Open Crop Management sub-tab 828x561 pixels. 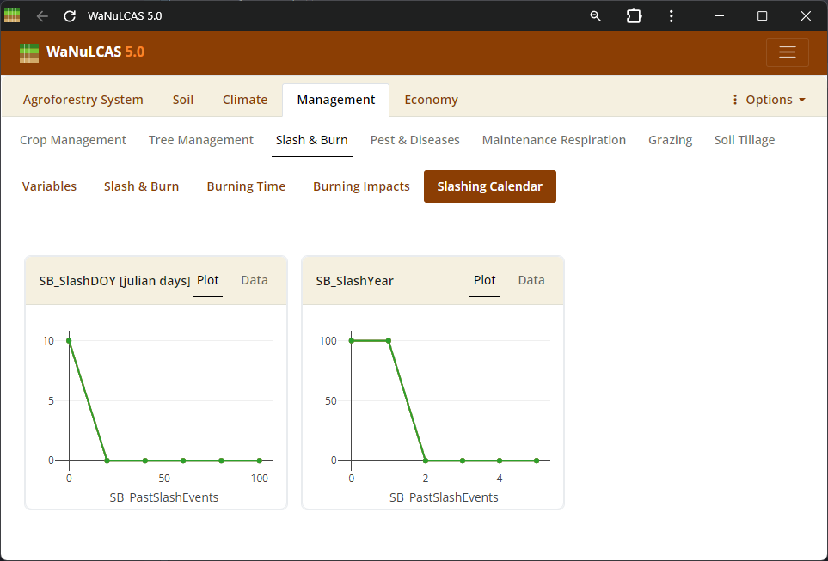73,140
